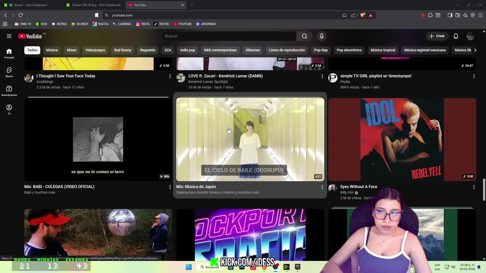Click the page vertical scrollbar thumb

click(484, 190)
